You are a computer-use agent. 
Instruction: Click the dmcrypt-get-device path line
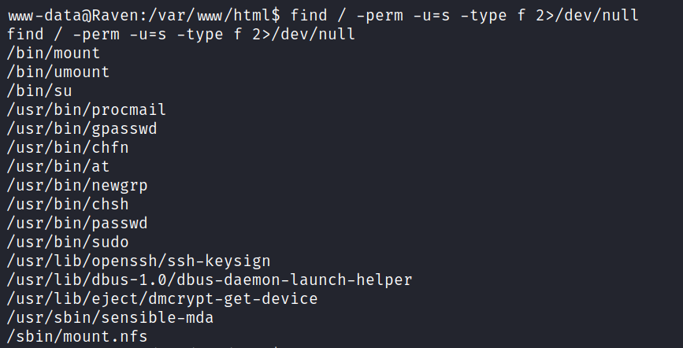[x=162, y=298]
